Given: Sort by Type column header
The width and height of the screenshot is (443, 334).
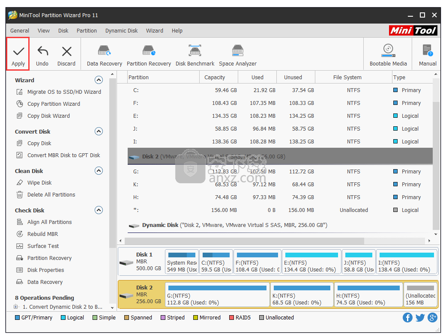Looking at the screenshot, I should 412,77.
